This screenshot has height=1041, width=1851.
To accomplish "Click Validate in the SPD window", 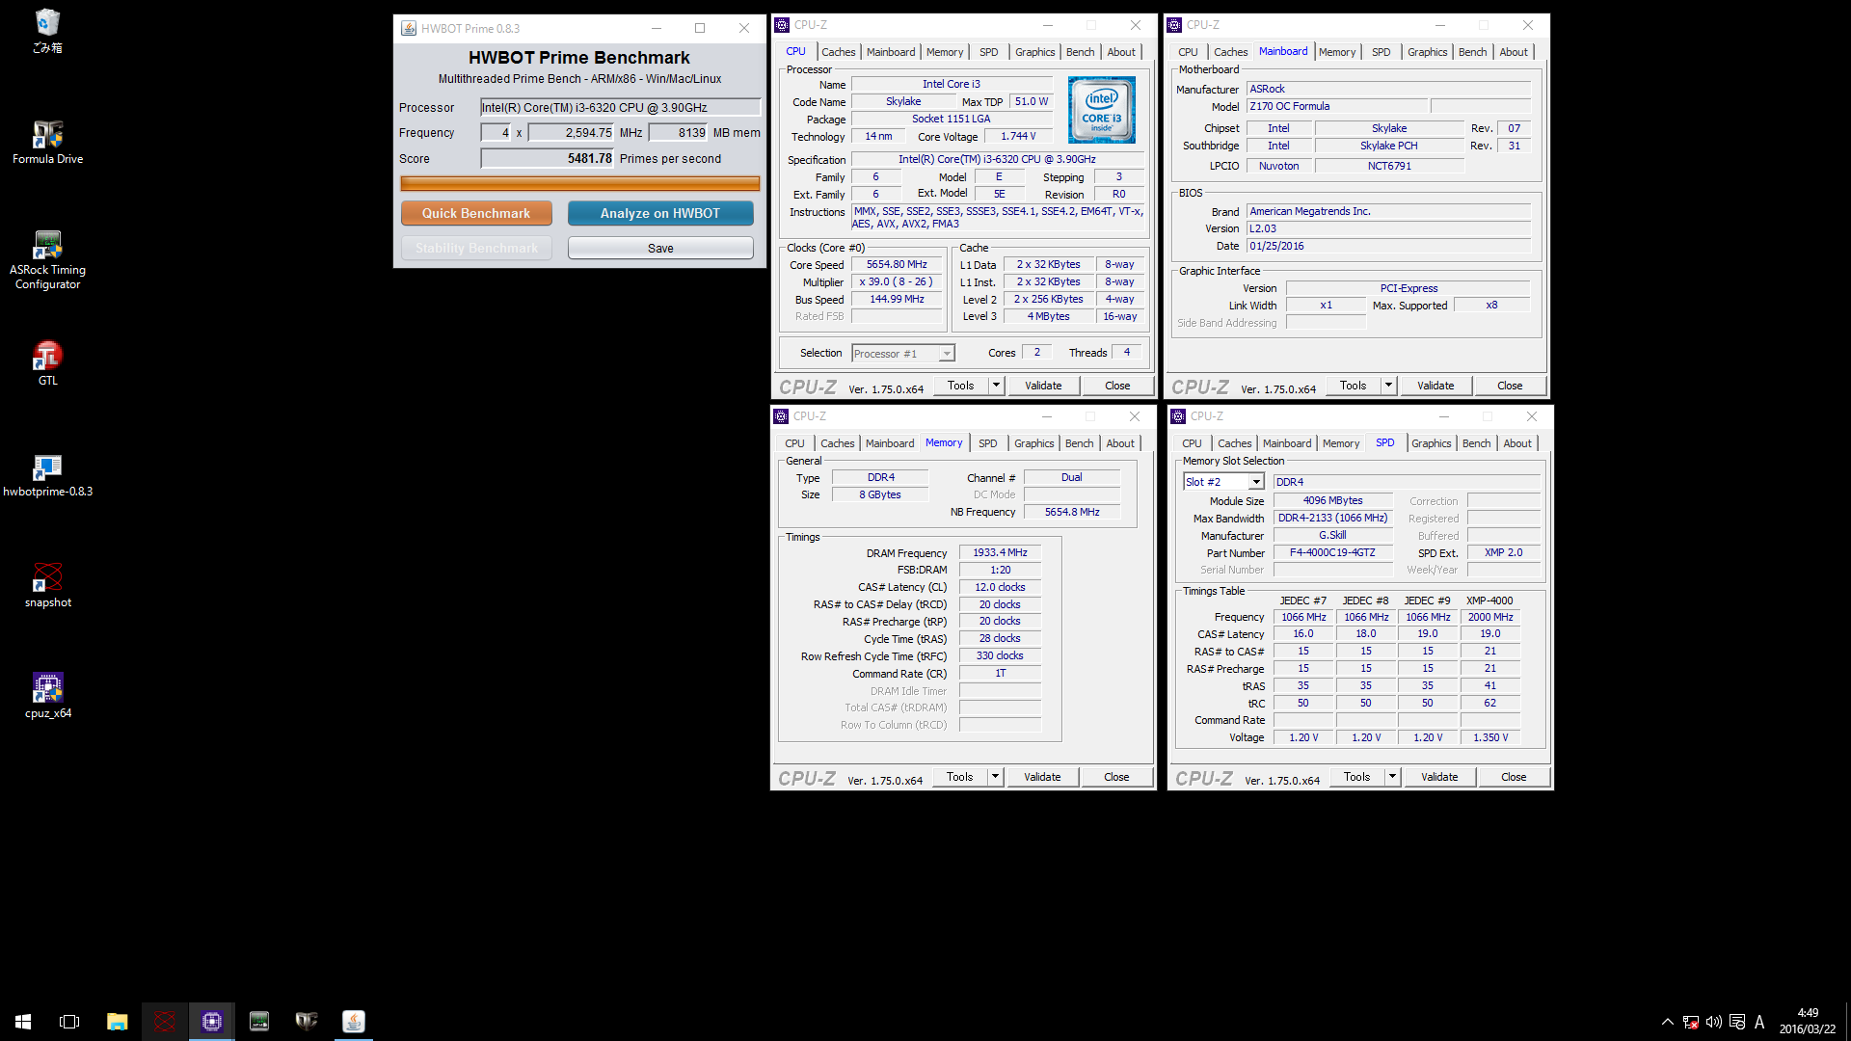I will click(x=1439, y=777).
